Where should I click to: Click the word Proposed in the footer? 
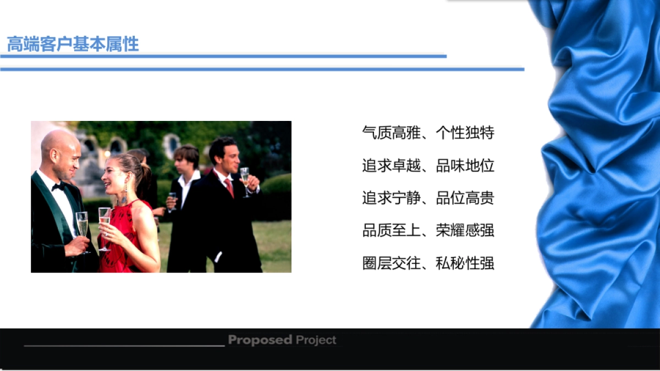260,340
